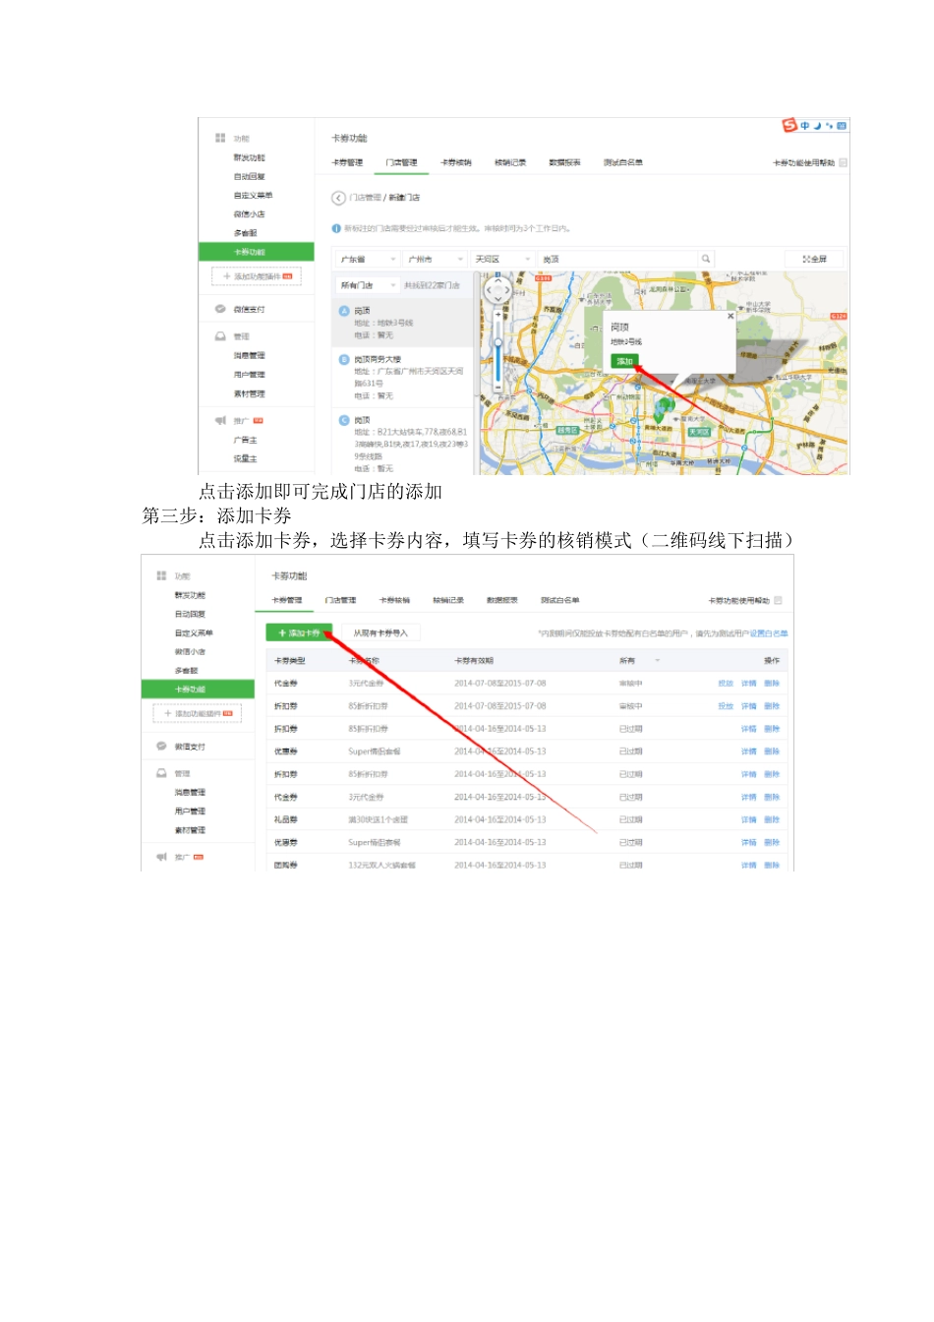Click the Sogou input method S icon
The width and height of the screenshot is (934, 1322).
[x=789, y=125]
